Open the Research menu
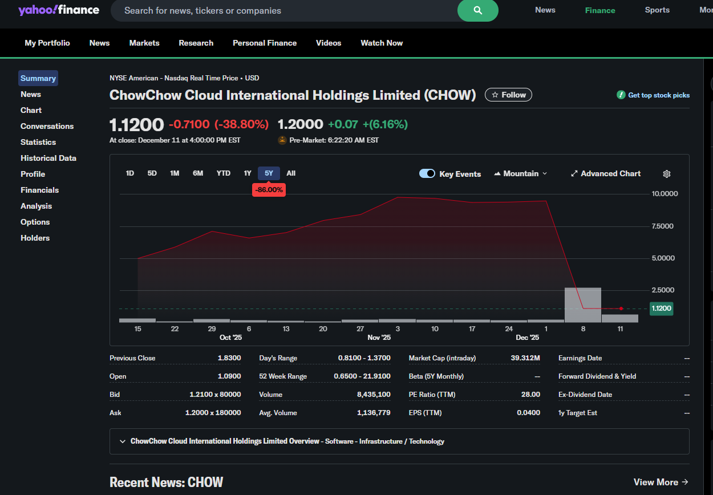The image size is (713, 495). pos(196,43)
